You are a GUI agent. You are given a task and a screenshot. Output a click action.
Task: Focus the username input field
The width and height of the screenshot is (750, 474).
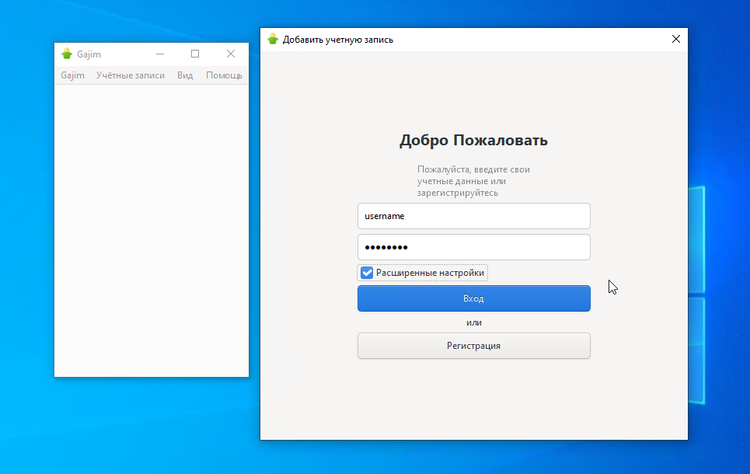[473, 216]
